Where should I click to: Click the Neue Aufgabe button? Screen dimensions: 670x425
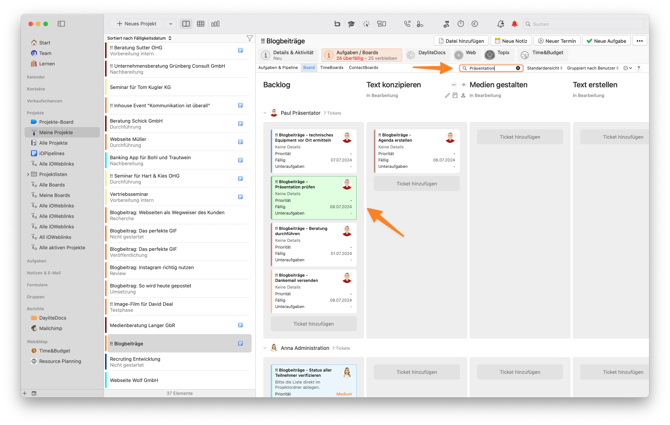[606, 41]
